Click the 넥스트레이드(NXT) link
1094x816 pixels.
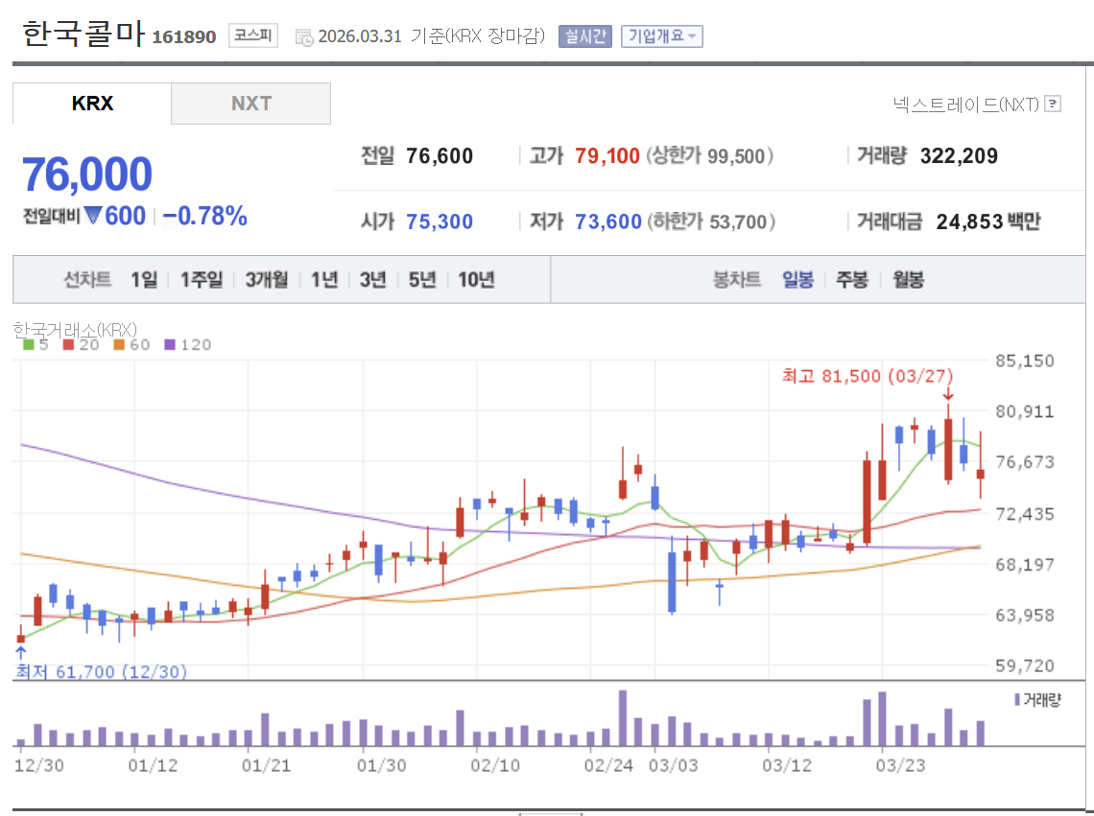(965, 105)
